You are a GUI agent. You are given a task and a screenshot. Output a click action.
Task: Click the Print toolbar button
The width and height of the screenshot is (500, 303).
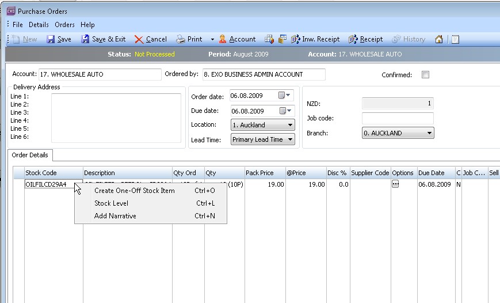point(189,39)
